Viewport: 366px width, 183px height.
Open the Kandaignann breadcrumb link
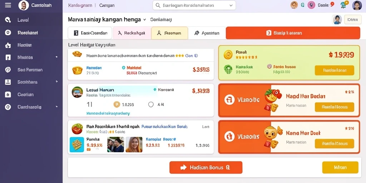[80, 5]
